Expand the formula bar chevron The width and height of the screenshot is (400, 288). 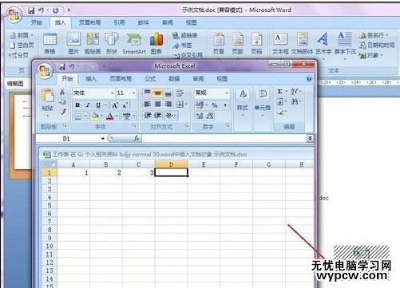tap(310, 138)
